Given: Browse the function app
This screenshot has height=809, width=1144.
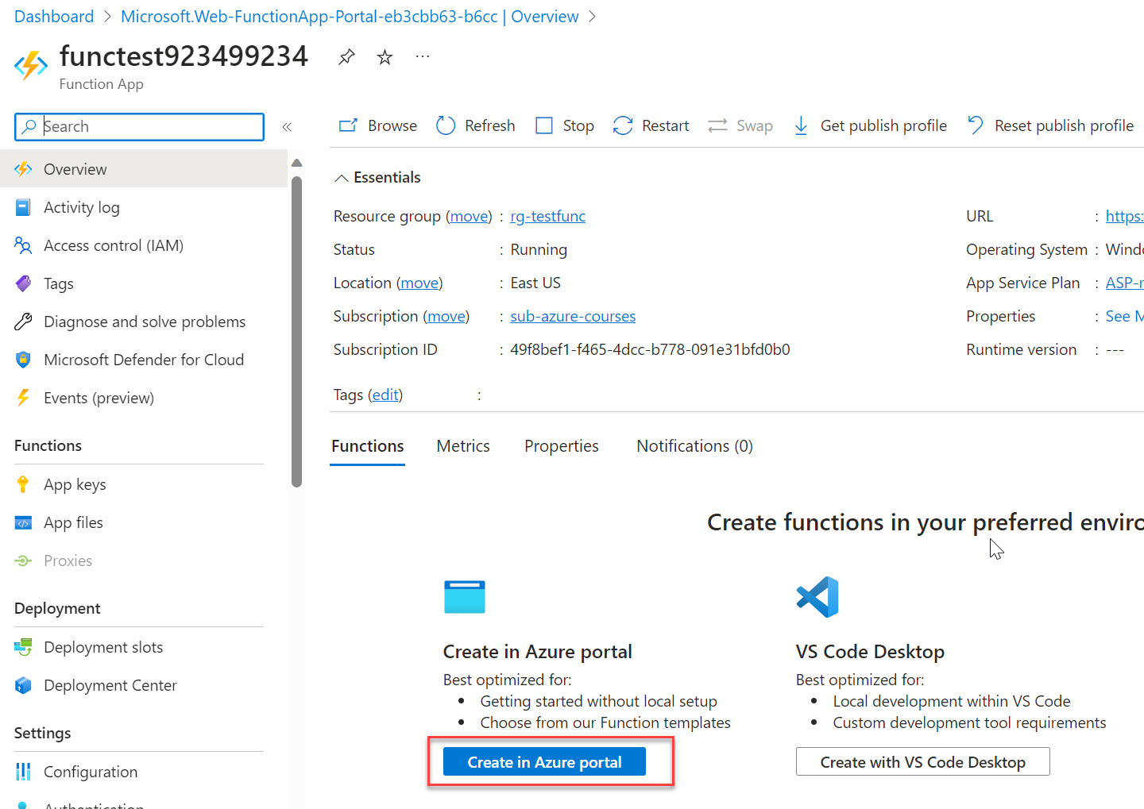Looking at the screenshot, I should point(378,125).
